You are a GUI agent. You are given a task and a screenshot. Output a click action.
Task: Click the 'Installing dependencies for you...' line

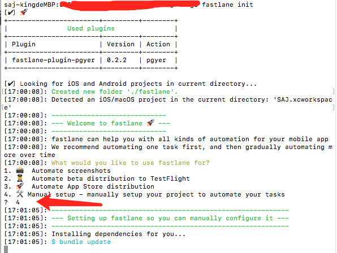(x=118, y=234)
